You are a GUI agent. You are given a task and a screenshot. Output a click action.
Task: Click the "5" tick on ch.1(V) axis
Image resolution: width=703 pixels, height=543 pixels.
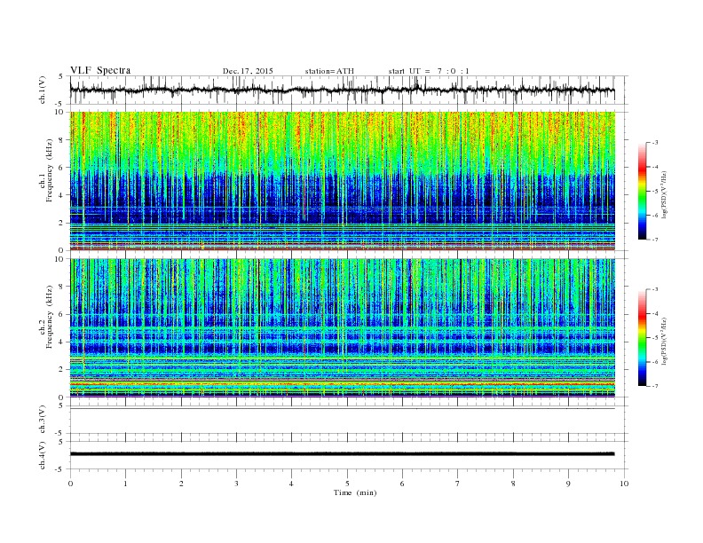coord(61,76)
